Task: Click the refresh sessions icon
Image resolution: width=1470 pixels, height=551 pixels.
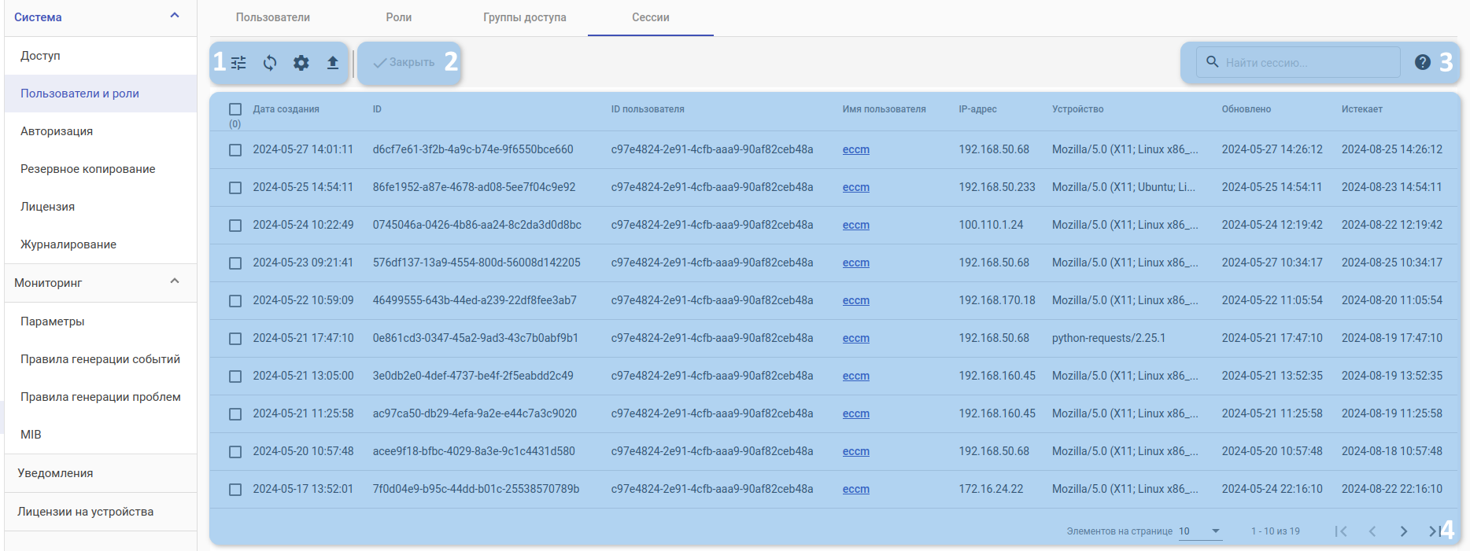Action: [x=270, y=63]
